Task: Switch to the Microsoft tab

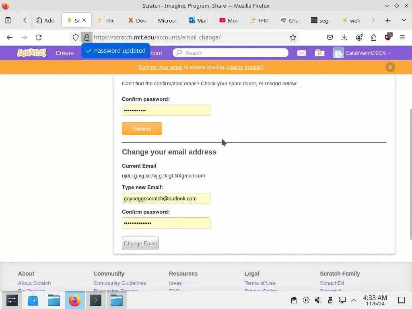Action: (x=168, y=21)
